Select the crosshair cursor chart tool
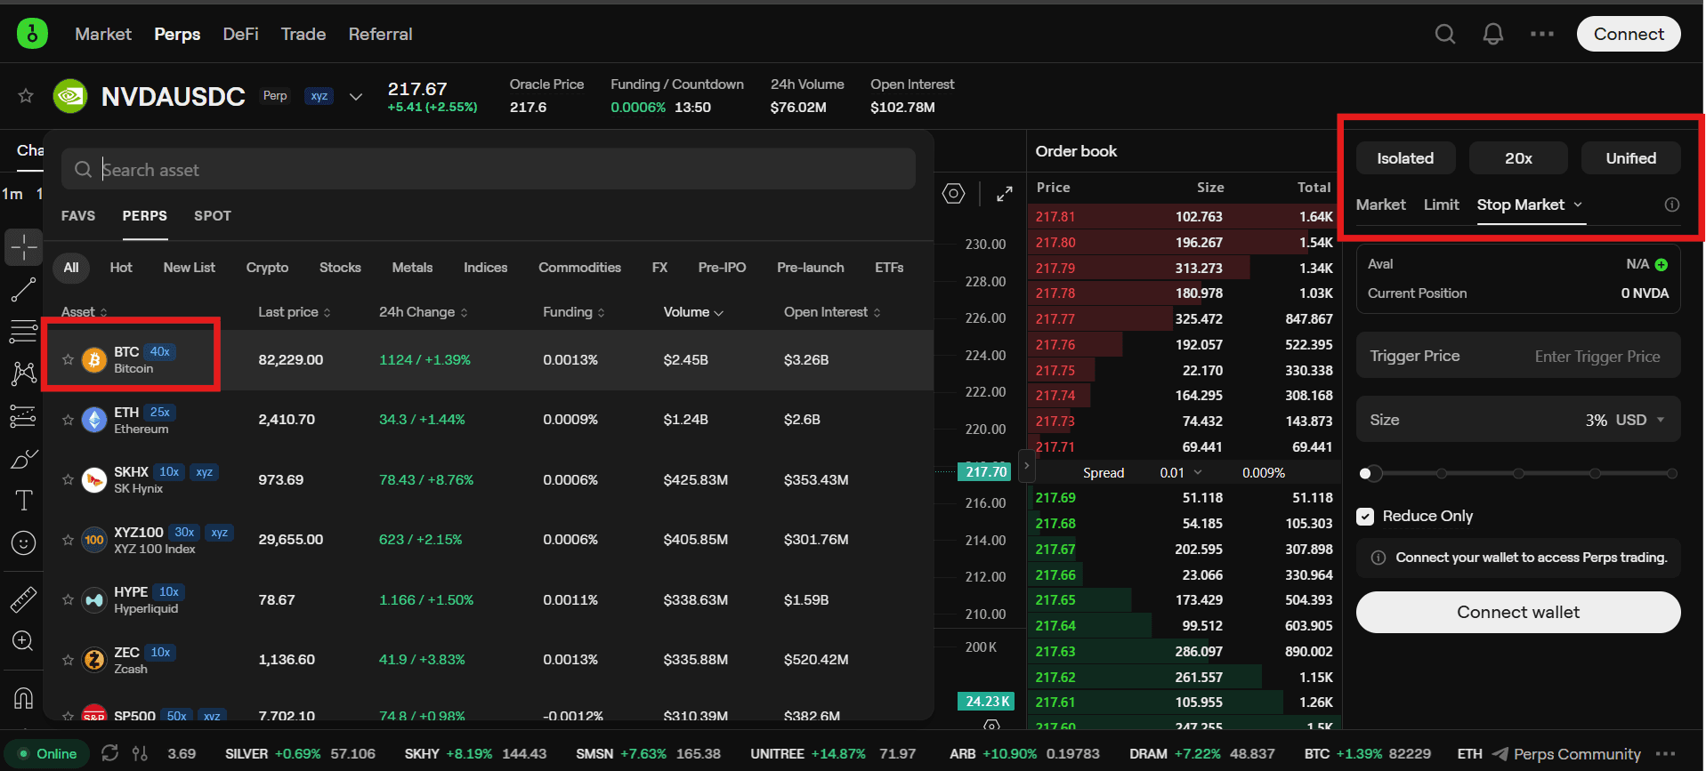Viewport: 1706px width, 771px height. coord(24,246)
